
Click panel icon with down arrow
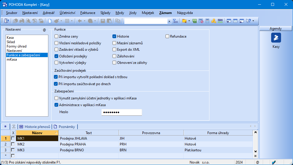229,21
